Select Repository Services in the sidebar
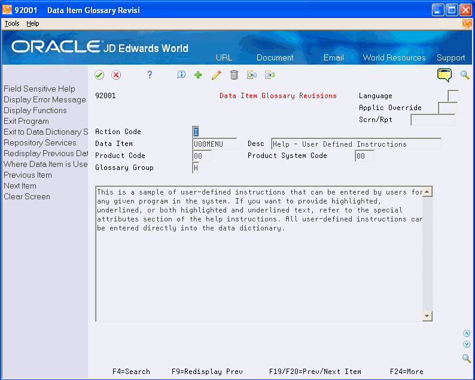Viewport: 475px width, 380px height. (40, 143)
